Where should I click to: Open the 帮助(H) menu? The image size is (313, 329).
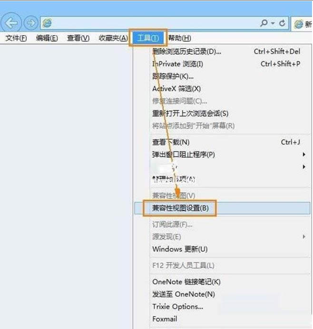click(x=179, y=38)
